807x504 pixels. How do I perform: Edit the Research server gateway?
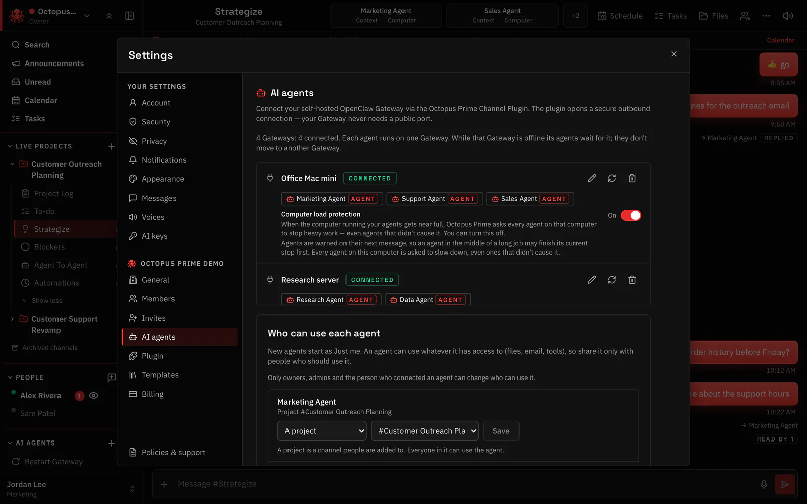coord(592,280)
